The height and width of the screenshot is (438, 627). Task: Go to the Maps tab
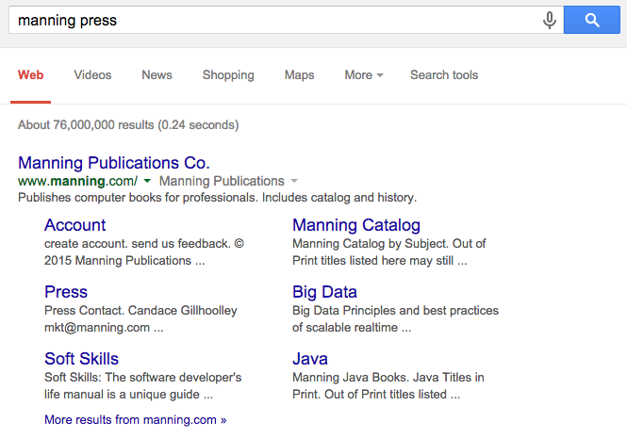pos(299,75)
